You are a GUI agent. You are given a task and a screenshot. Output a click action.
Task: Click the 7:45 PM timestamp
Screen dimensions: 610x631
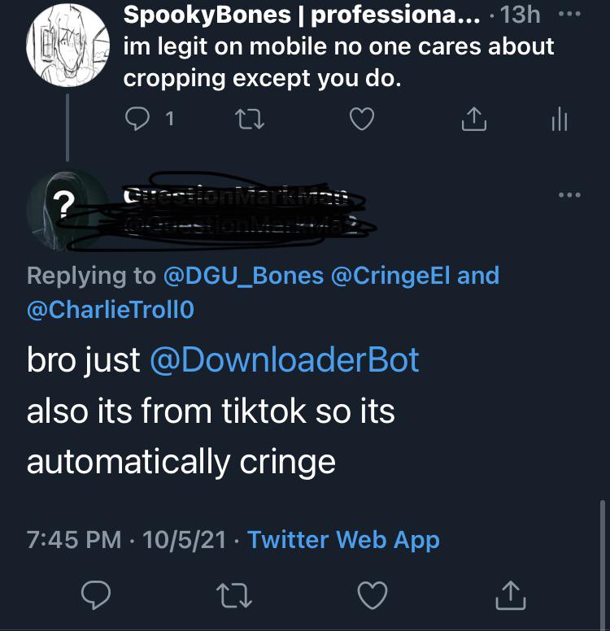(x=75, y=539)
